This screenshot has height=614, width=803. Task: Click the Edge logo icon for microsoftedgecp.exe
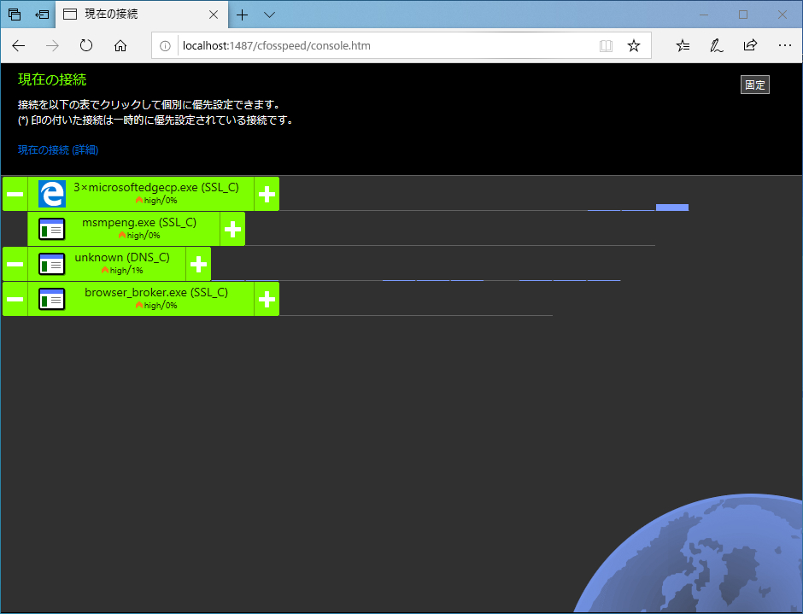pos(52,194)
